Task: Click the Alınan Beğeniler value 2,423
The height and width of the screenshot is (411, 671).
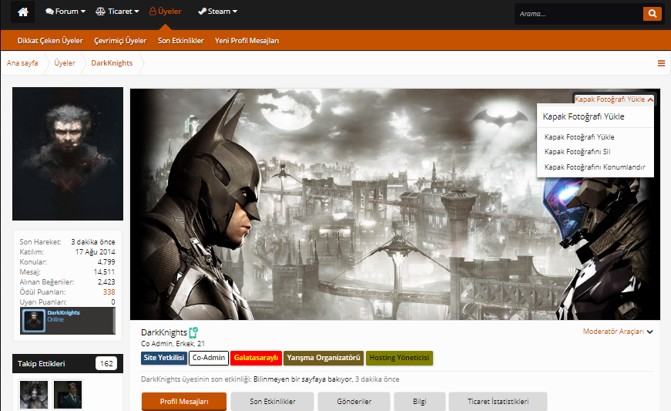Action: pyautogui.click(x=106, y=281)
